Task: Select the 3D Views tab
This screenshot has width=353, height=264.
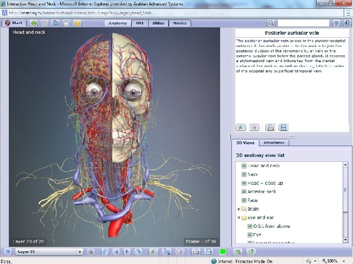Action: point(246,143)
